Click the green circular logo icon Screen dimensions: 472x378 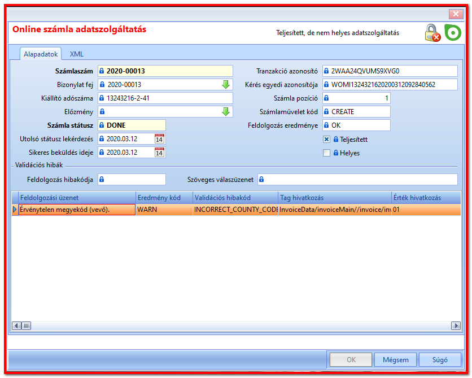tap(453, 33)
